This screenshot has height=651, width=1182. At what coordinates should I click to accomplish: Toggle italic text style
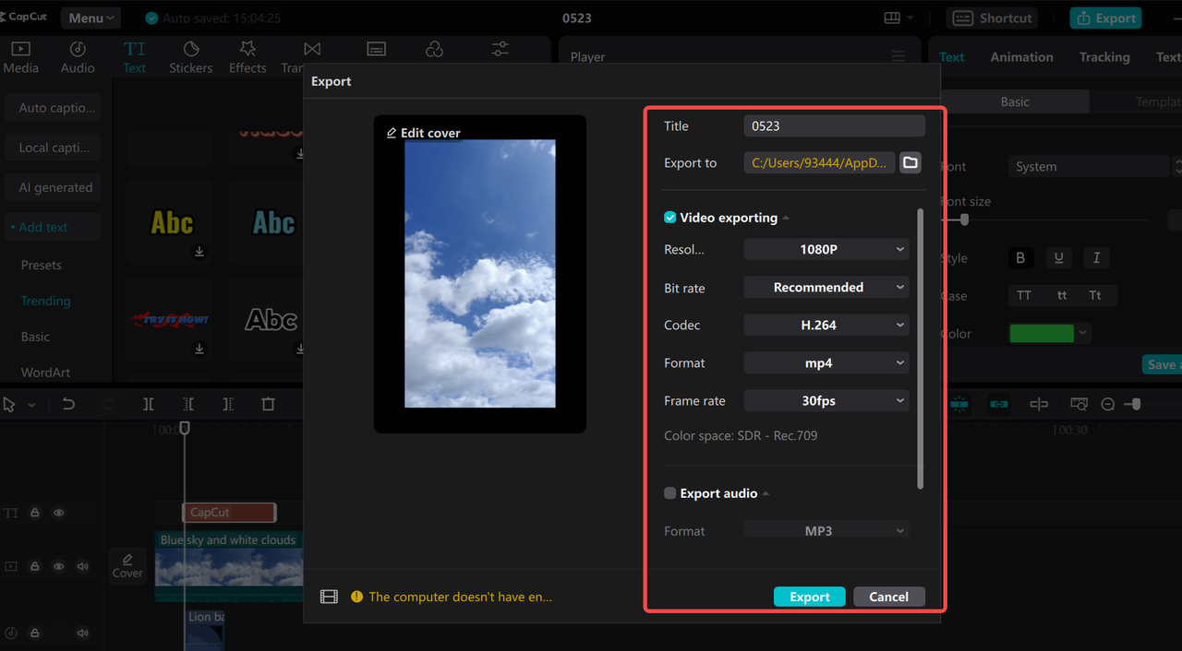tap(1096, 258)
